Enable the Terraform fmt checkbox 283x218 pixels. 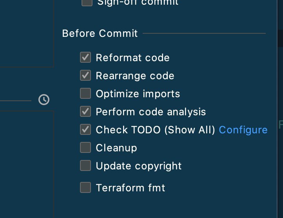(85, 187)
